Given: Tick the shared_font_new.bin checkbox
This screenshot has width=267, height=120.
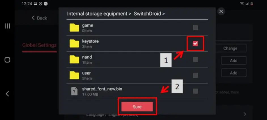Looking at the screenshot, I should tap(195, 91).
